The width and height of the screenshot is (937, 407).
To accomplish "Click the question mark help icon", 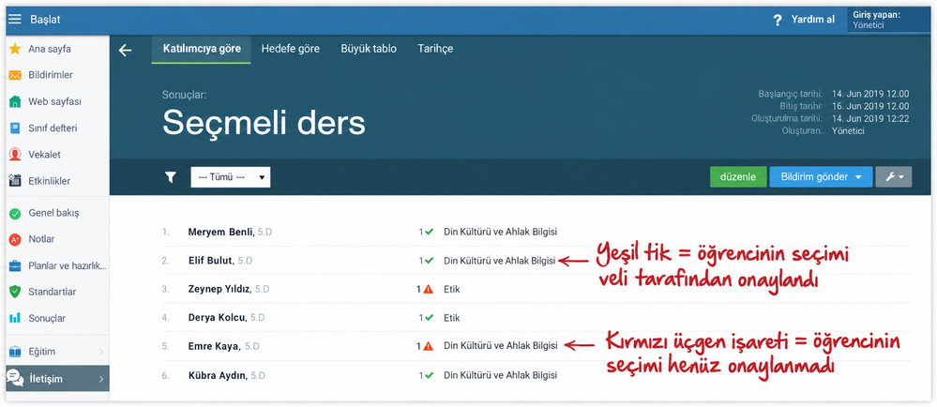I will 777,21.
